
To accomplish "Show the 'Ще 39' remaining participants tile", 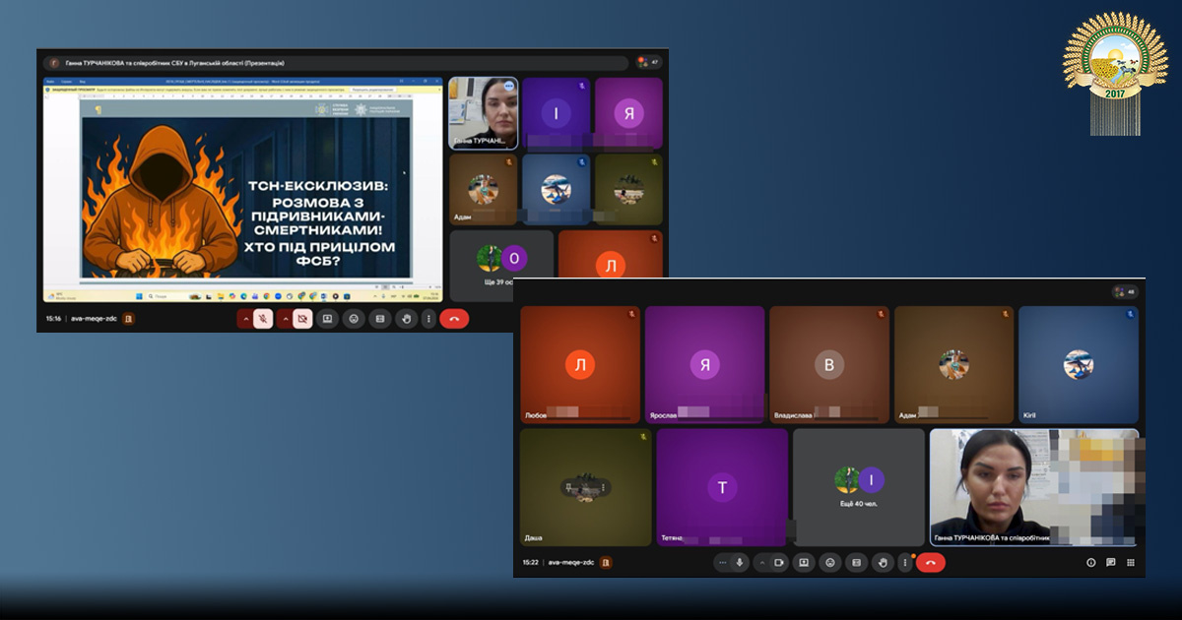I will [499, 264].
